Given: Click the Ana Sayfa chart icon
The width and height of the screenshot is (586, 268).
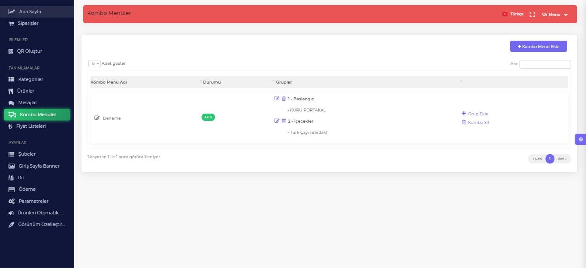Looking at the screenshot, I should click(12, 12).
